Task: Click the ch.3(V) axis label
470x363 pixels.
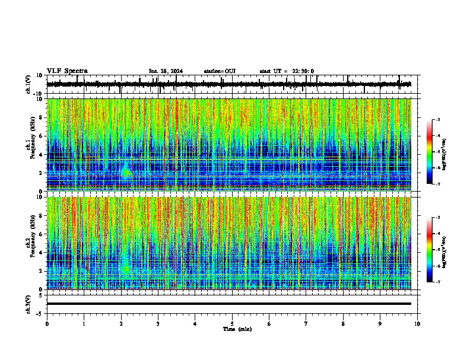Action: pos(28,304)
